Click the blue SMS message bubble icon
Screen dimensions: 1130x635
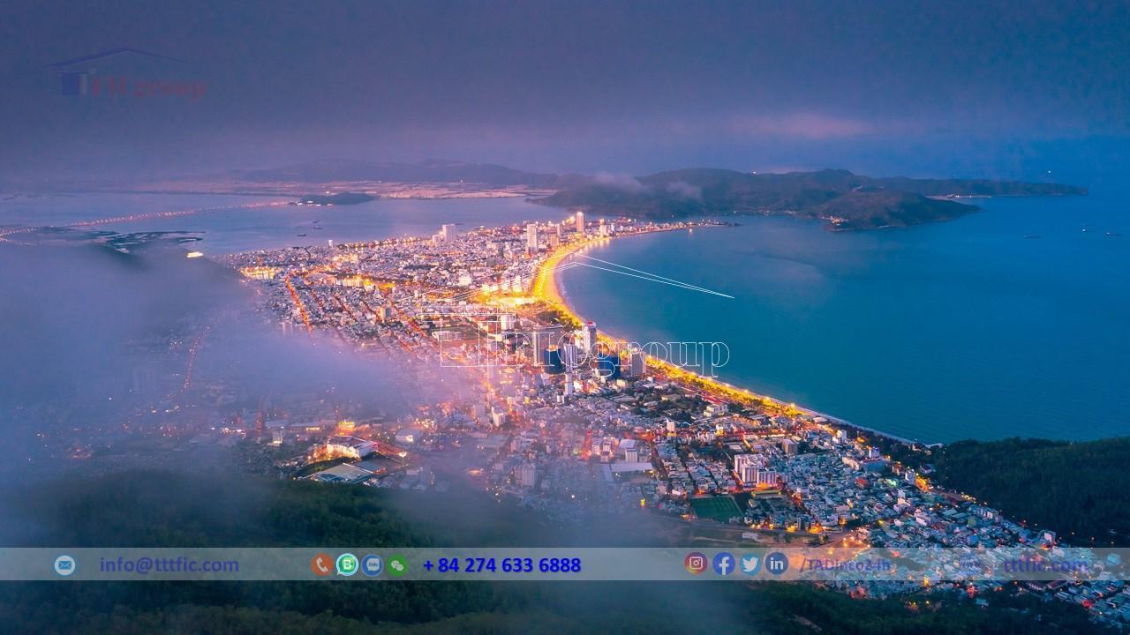373,564
